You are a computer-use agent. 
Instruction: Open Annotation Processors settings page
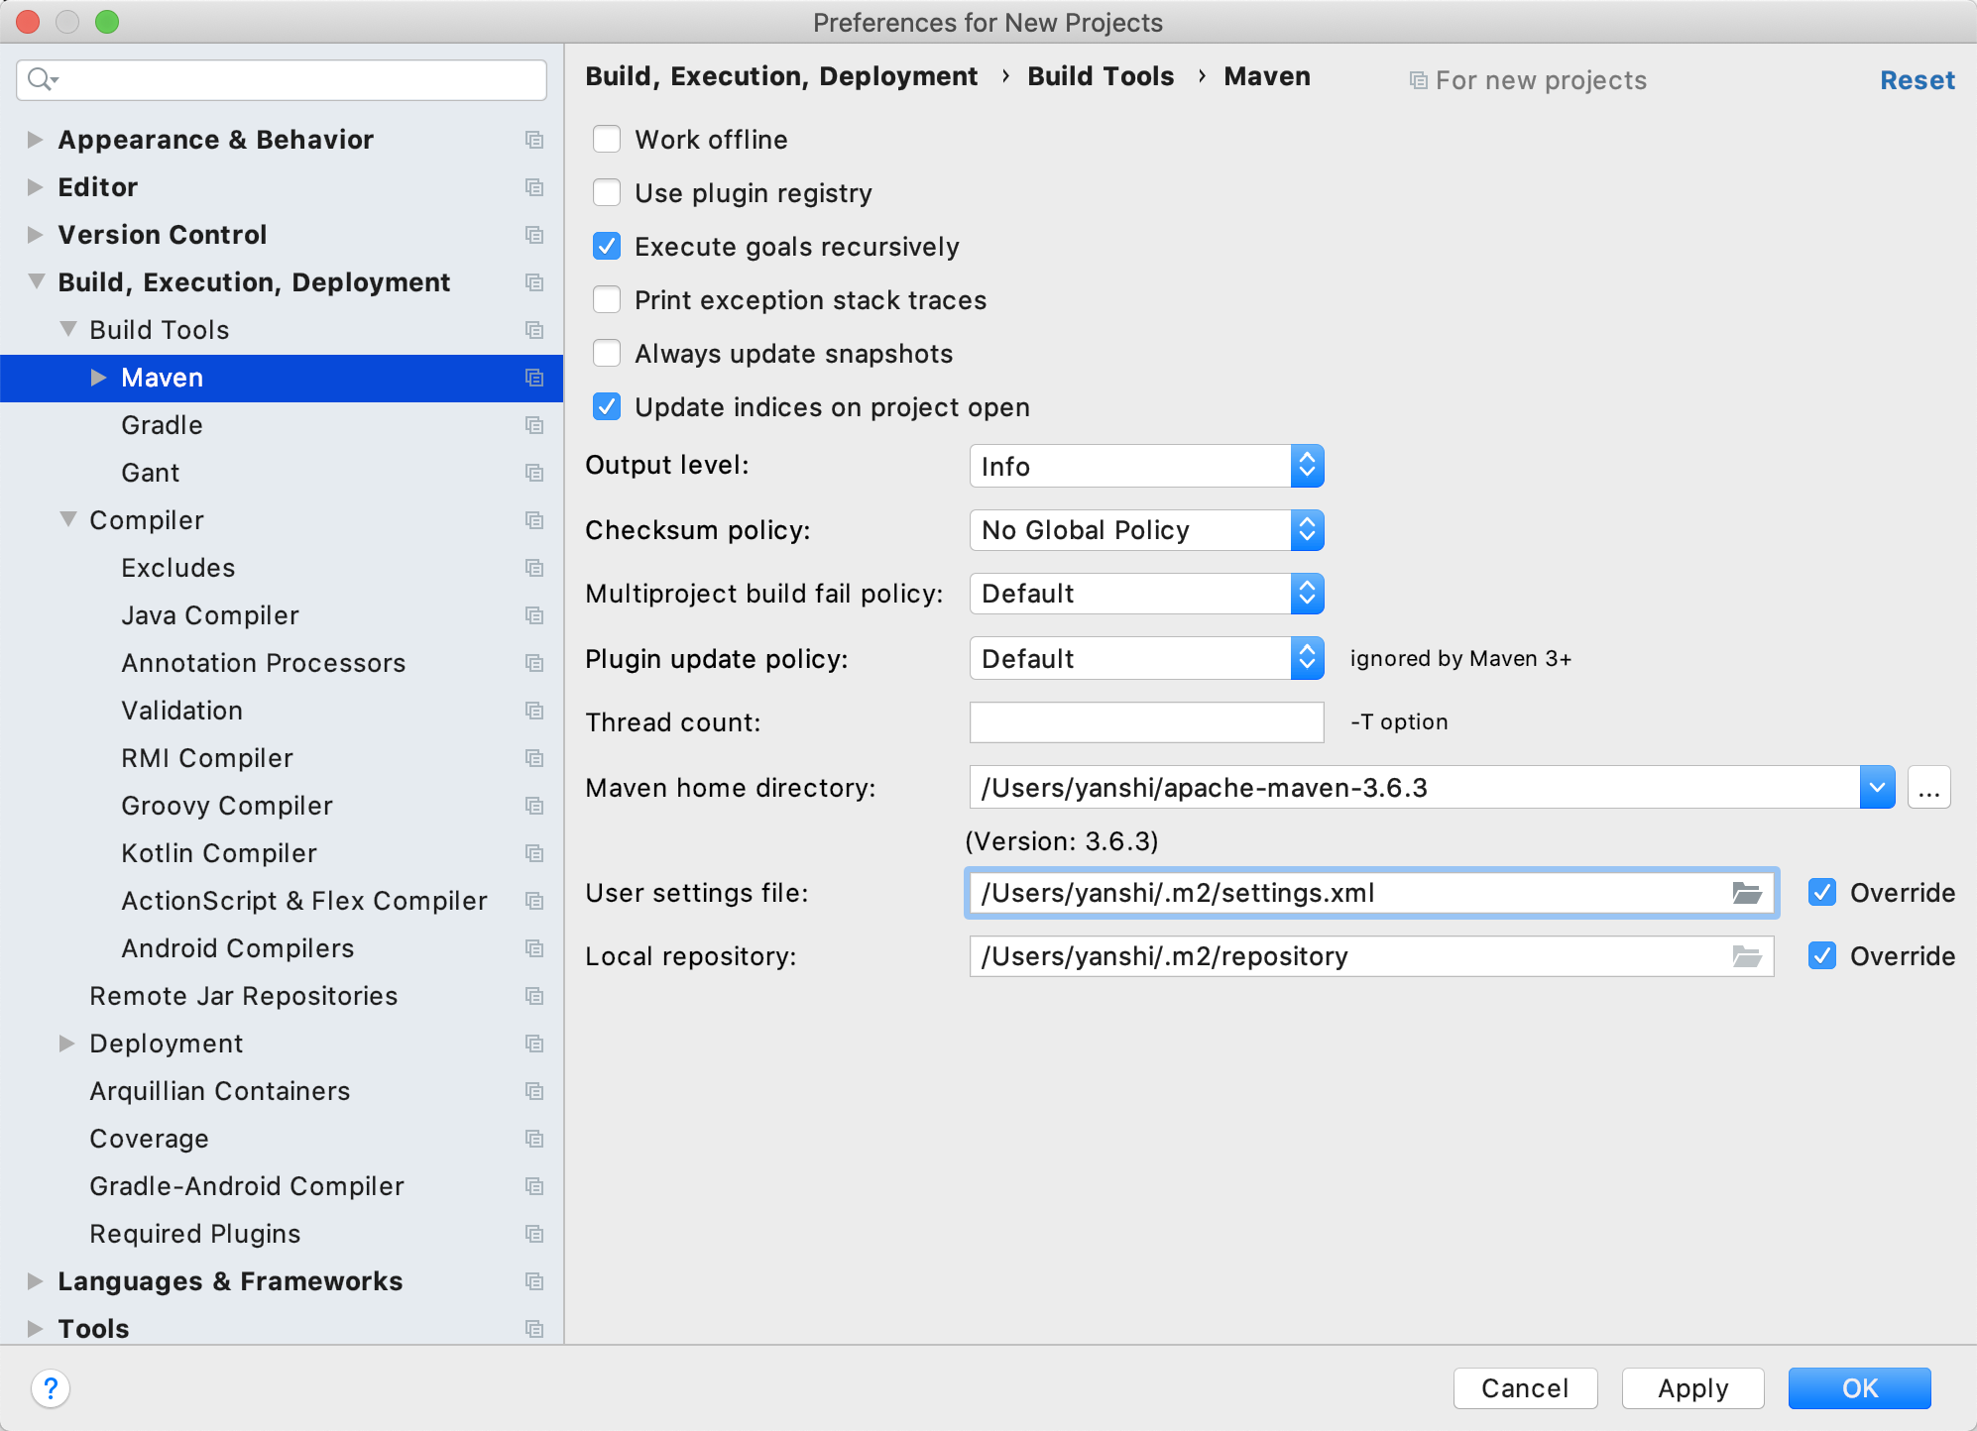tap(264, 663)
